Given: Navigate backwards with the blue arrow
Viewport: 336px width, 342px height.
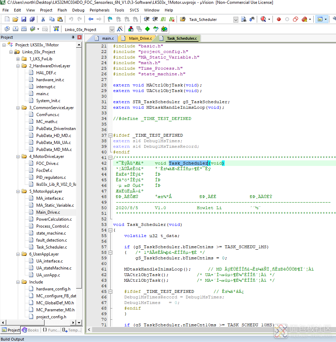Looking at the screenshot, I should [x=91, y=19].
